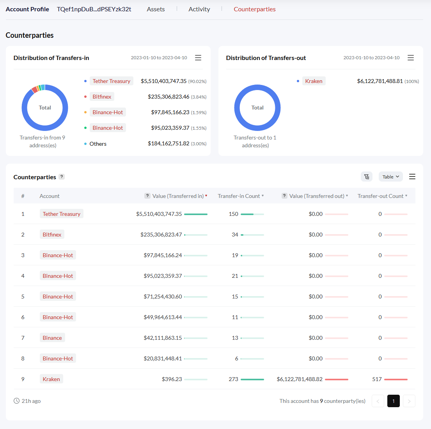The width and height of the screenshot is (431, 429).
Task: Click the Transfers-in donut chart
Action: (x=45, y=108)
